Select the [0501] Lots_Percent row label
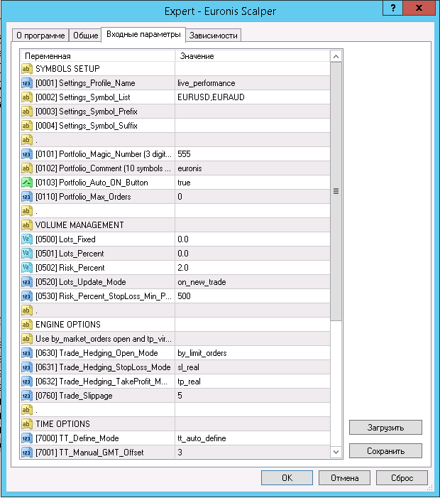The height and width of the screenshot is (498, 440). pyautogui.click(x=70, y=254)
